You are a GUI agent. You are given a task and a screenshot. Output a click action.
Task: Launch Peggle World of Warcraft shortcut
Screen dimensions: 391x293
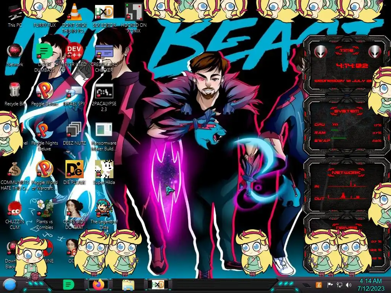(x=45, y=175)
